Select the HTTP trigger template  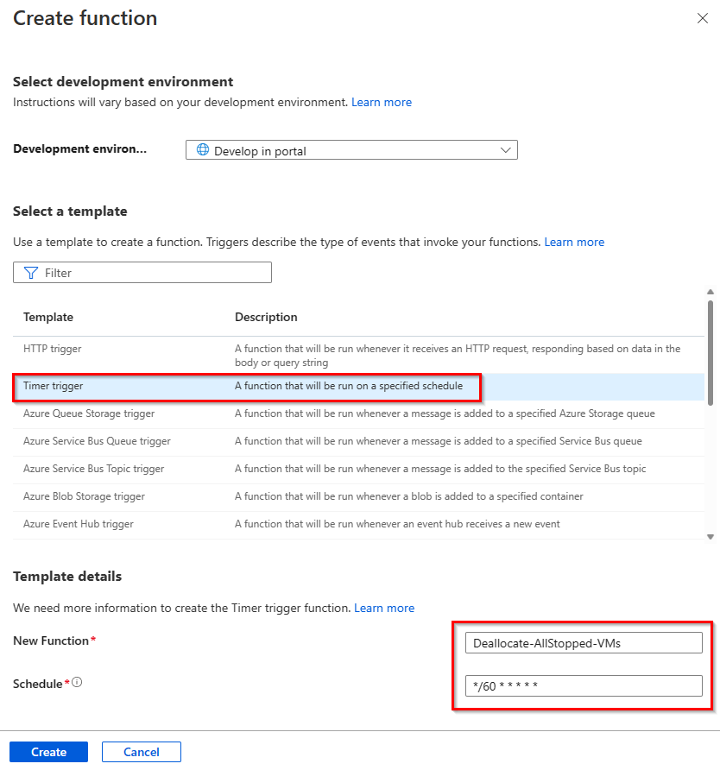point(53,349)
